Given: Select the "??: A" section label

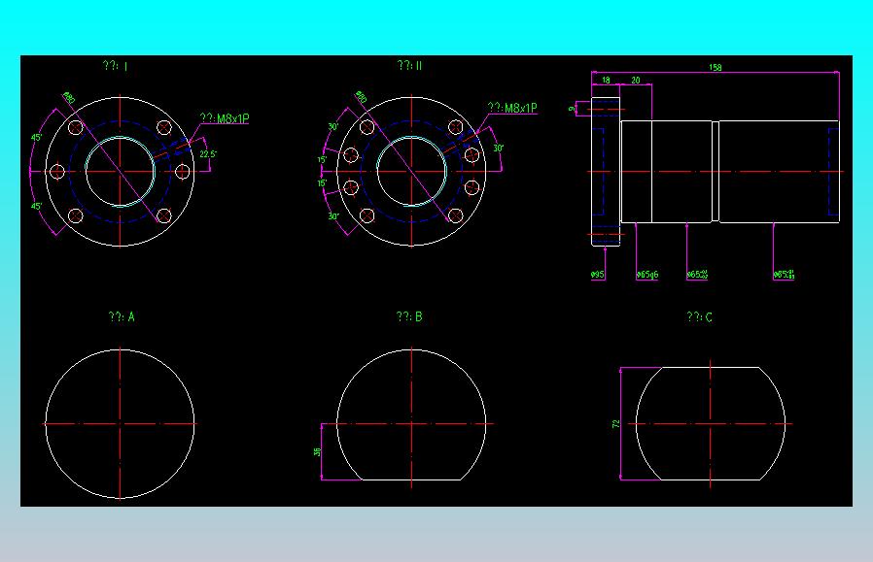Looking at the screenshot, I should pyautogui.click(x=122, y=316).
